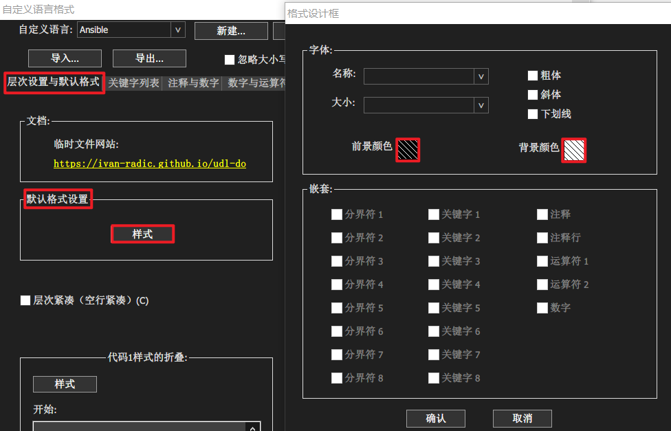Check the 数字 nesting option
Screen dimensions: 671x431
[542, 307]
